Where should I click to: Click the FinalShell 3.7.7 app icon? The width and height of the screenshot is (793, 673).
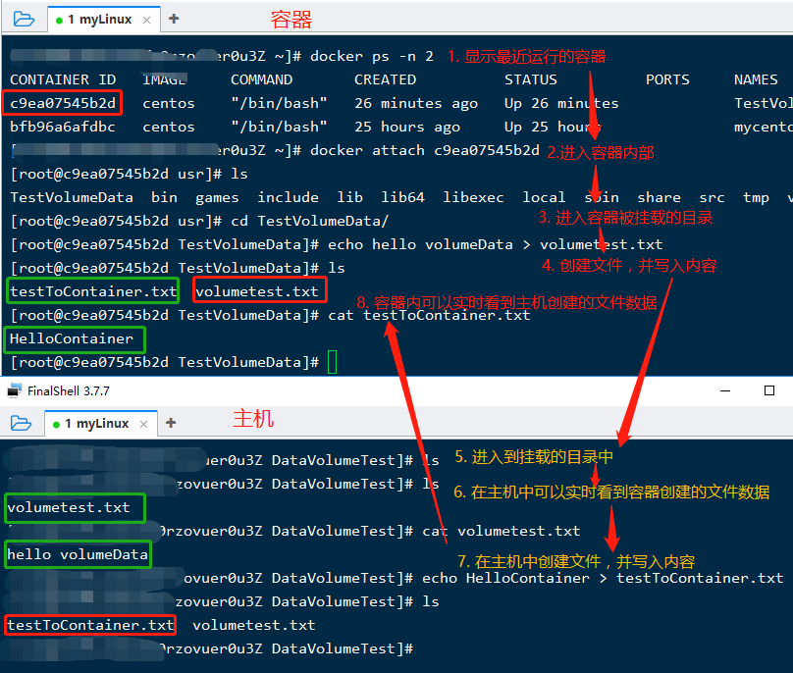pyautogui.click(x=14, y=390)
